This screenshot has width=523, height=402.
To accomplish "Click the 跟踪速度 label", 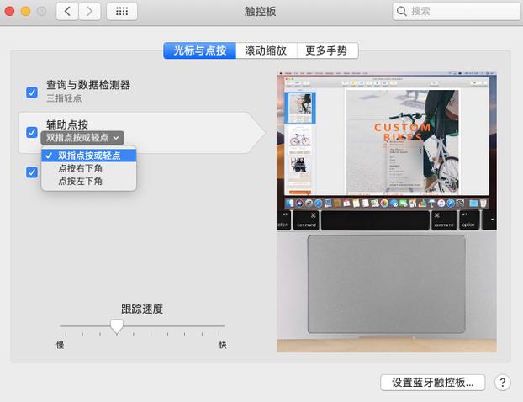I will 142,309.
